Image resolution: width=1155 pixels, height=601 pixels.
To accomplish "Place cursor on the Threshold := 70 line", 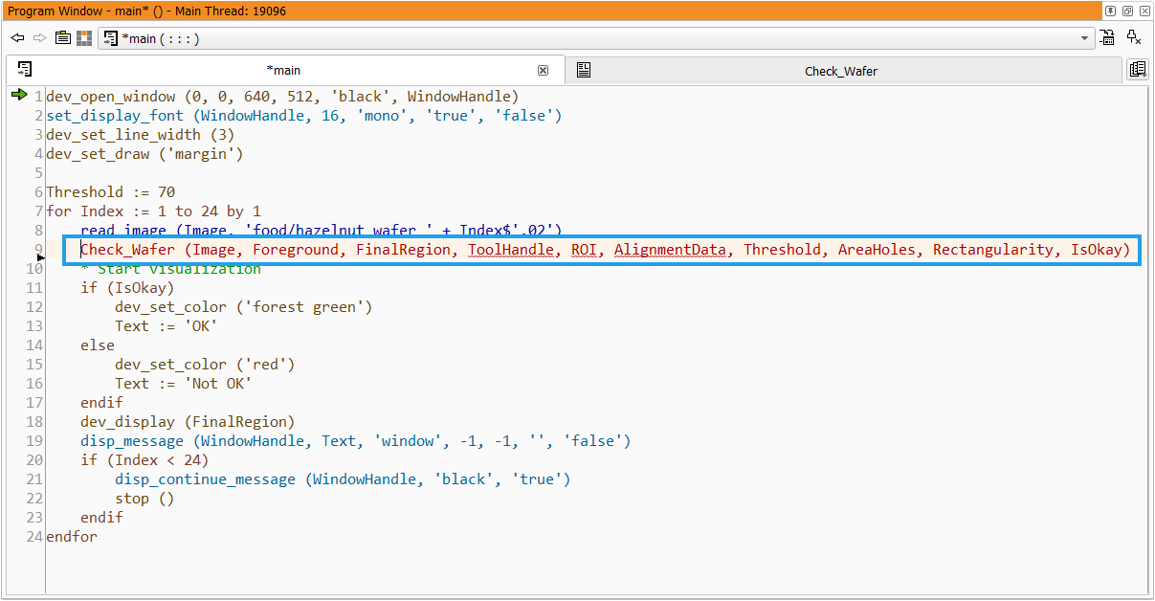I will (110, 192).
